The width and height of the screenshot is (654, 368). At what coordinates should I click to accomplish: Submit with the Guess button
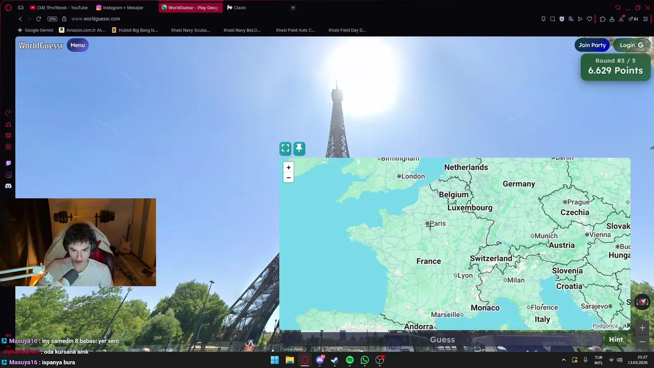[x=442, y=339]
